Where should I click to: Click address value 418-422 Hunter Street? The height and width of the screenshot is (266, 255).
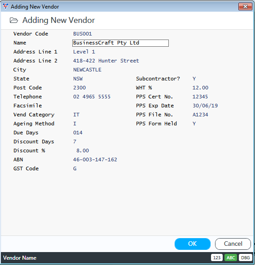(x=106, y=61)
